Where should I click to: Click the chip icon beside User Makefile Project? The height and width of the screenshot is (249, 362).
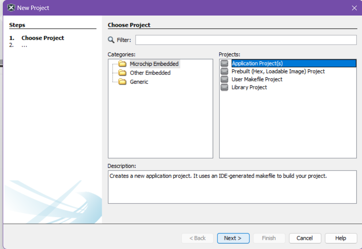(225, 79)
